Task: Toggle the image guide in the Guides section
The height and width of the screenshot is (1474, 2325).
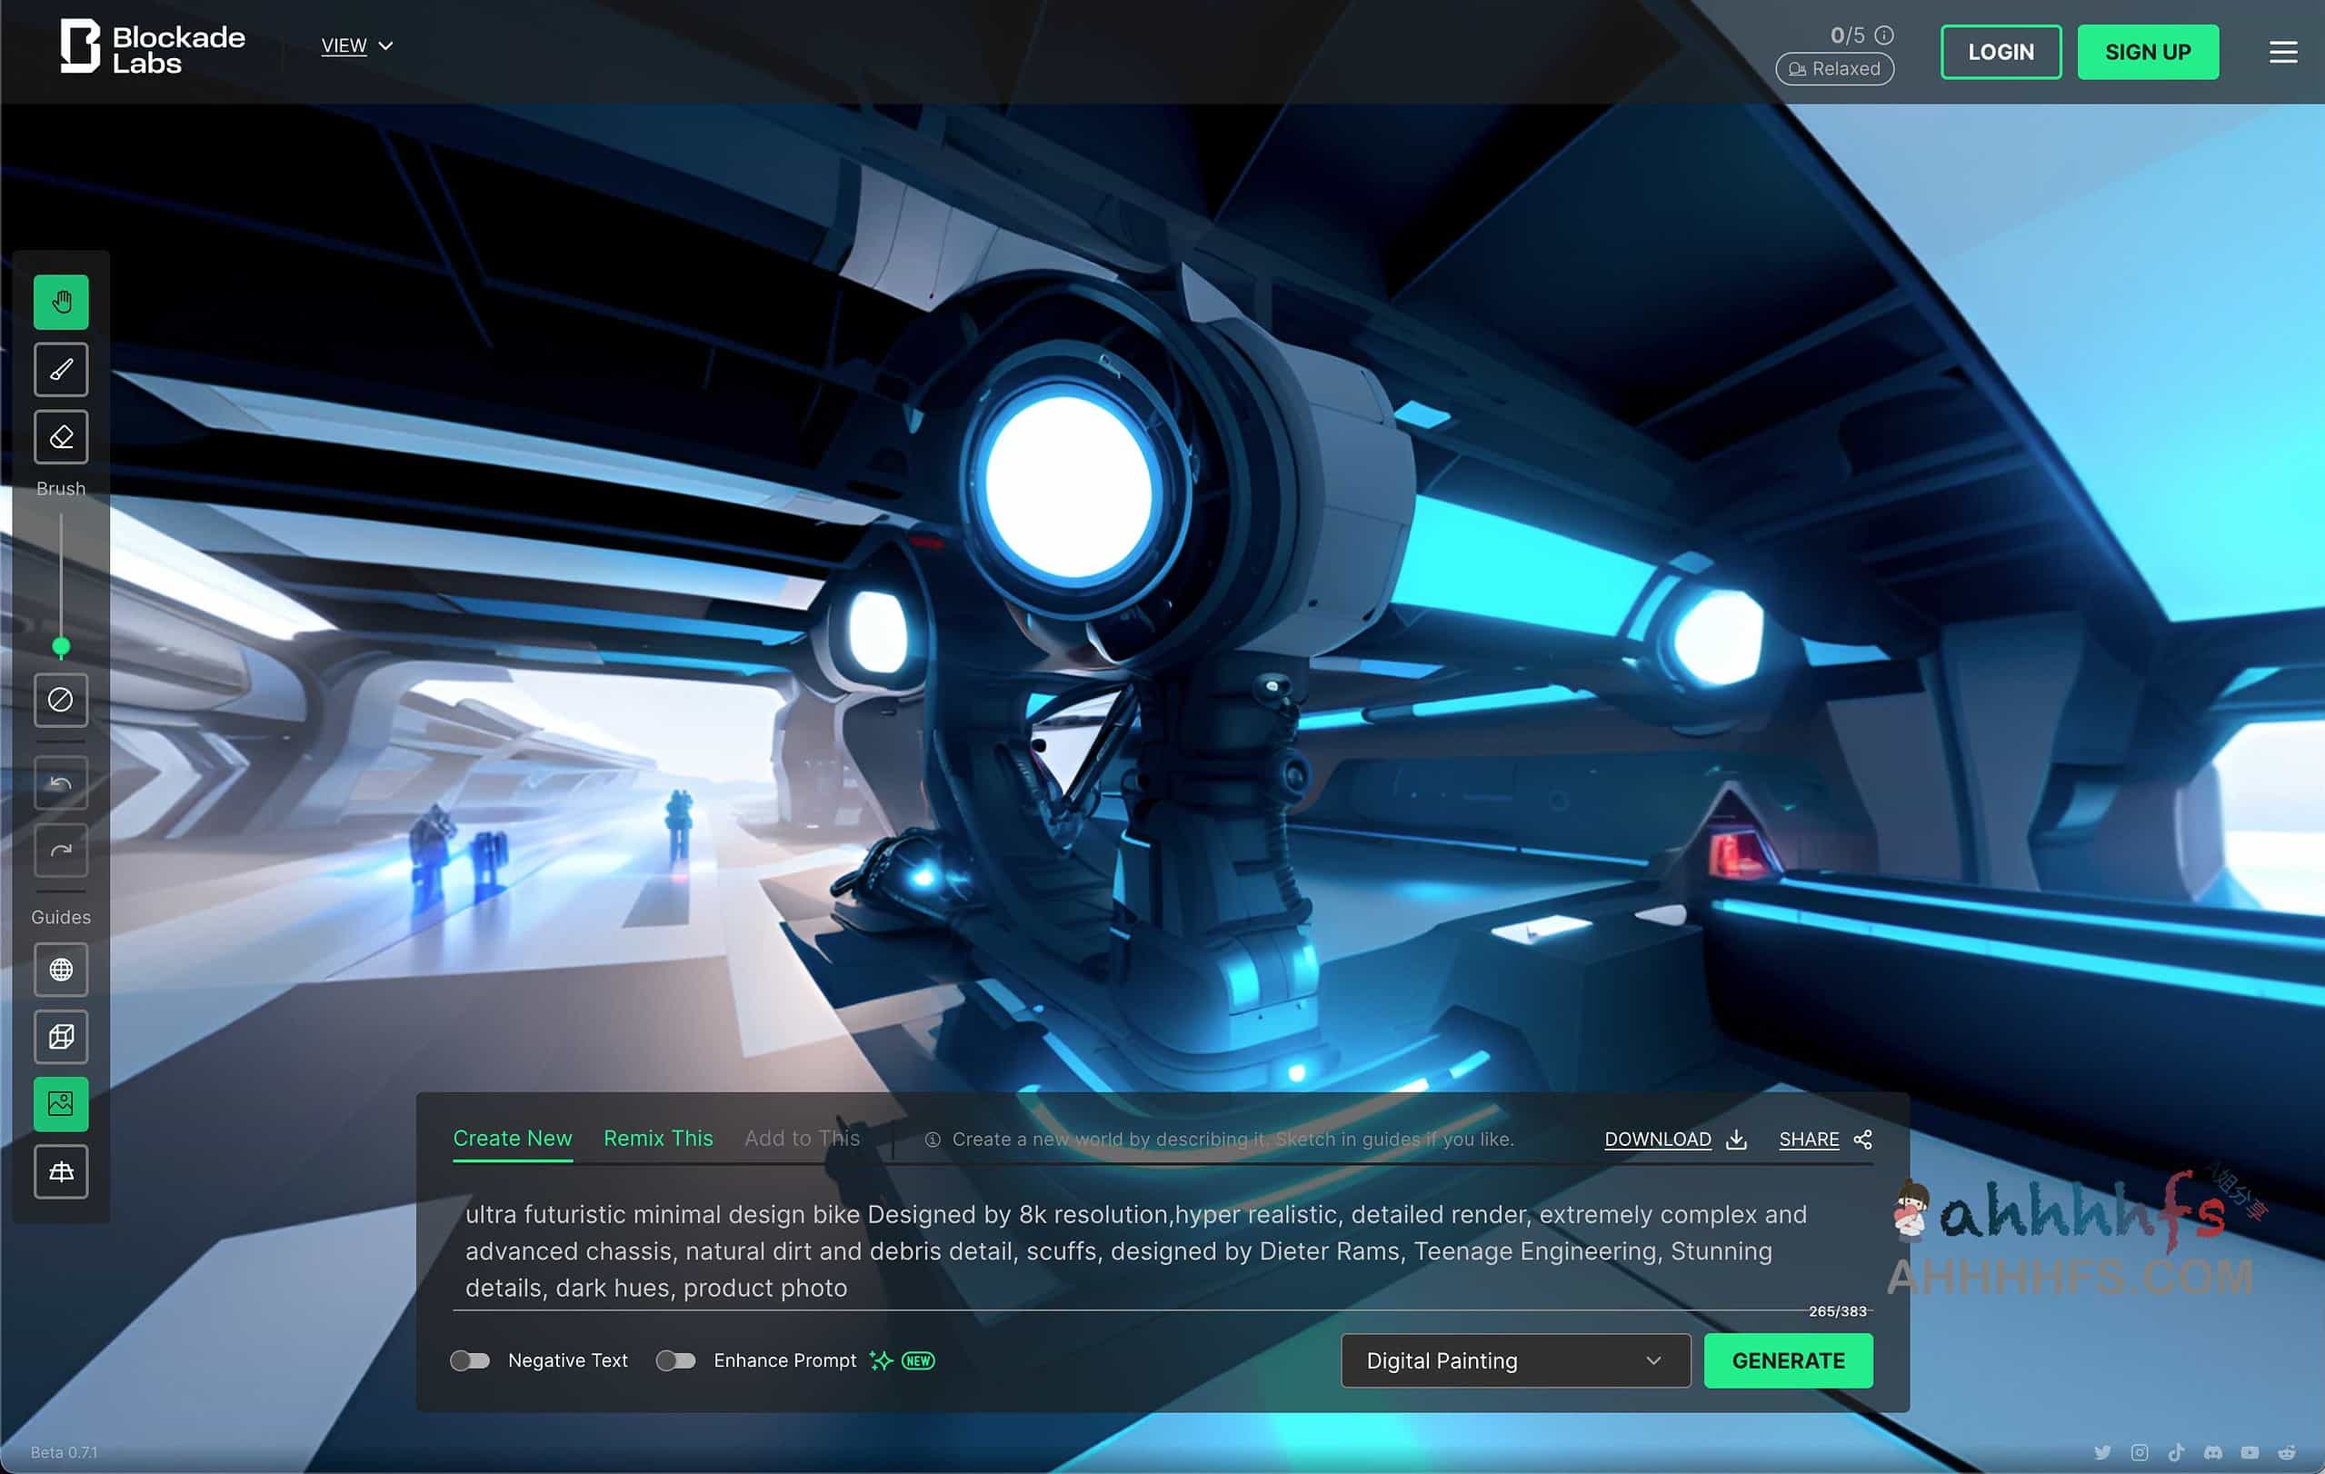Action: (61, 1104)
